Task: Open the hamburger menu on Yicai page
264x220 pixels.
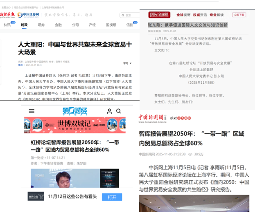Action: (x=32, y=111)
